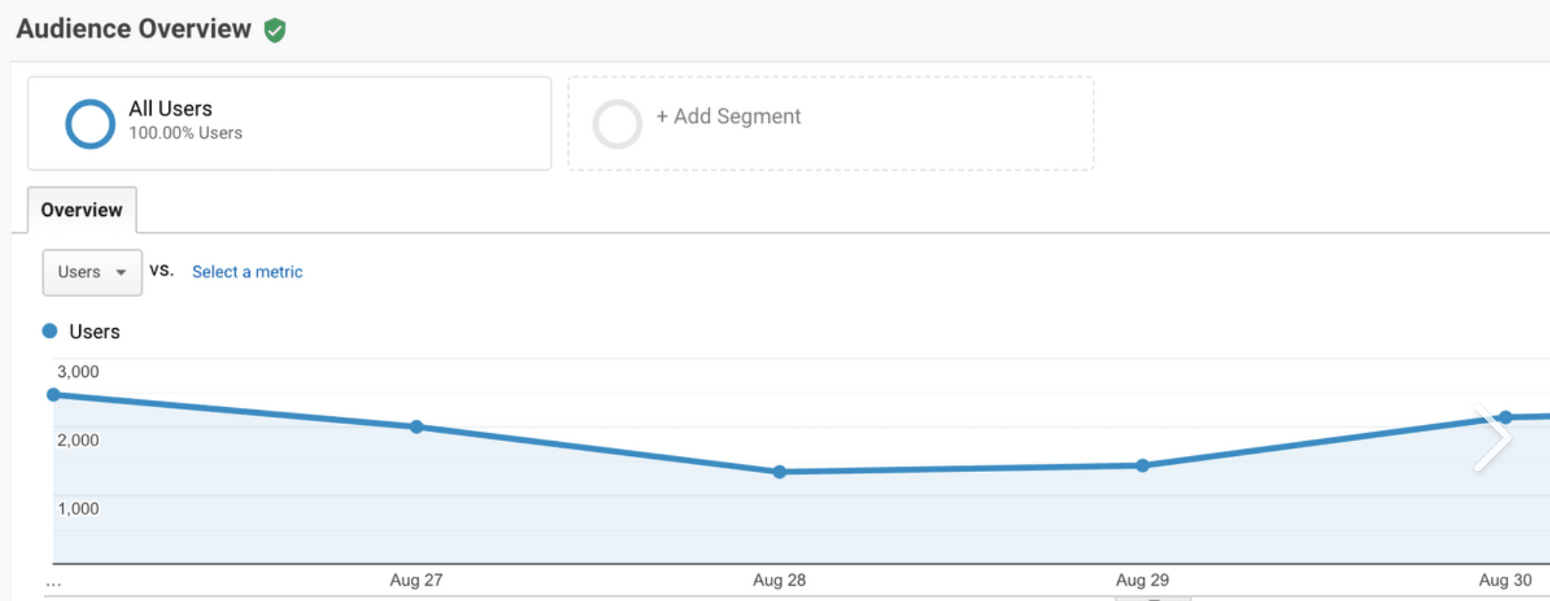Click the Aug 29 data point marker
Screen dimensions: 1550x601
tap(1142, 465)
